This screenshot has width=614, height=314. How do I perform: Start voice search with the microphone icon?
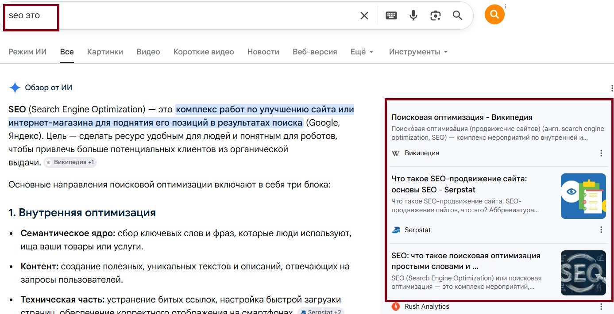tap(413, 15)
